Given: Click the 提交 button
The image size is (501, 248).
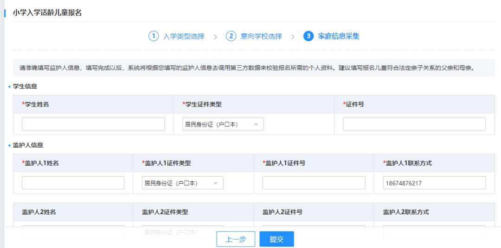Looking at the screenshot, I should 276,239.
